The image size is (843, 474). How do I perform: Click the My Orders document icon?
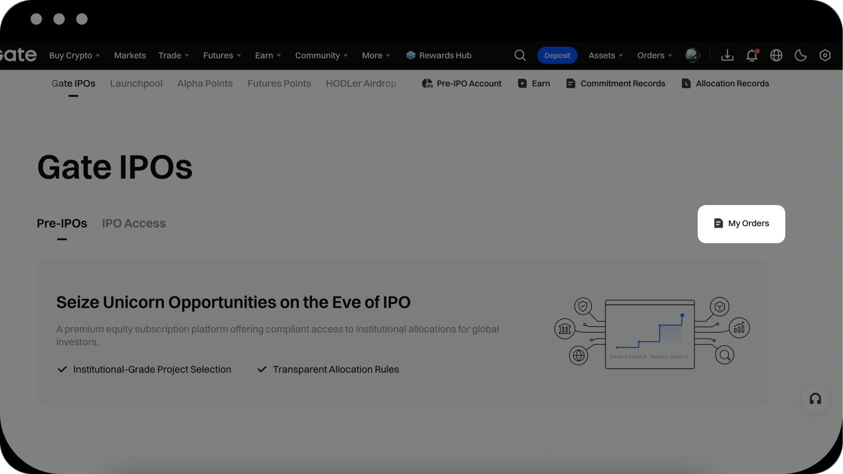tap(718, 223)
